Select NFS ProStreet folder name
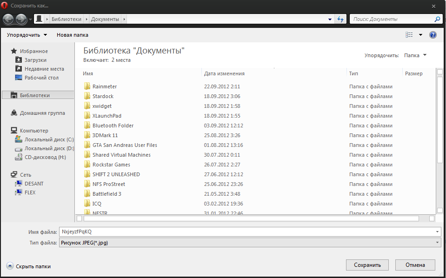 (109, 184)
